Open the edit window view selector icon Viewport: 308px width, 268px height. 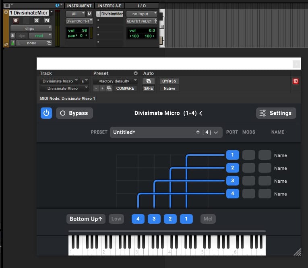point(8,5)
